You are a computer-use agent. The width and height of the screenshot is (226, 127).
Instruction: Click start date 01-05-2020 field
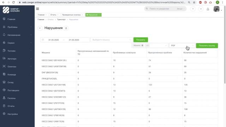[x=54, y=40]
